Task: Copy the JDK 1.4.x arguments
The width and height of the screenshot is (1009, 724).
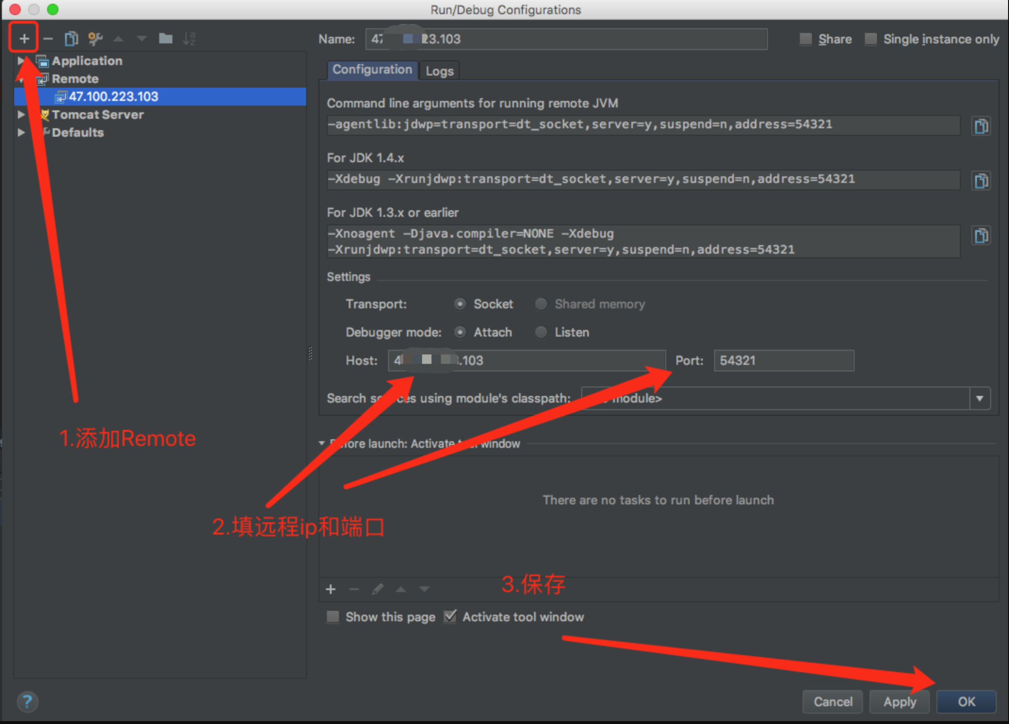Action: [981, 181]
